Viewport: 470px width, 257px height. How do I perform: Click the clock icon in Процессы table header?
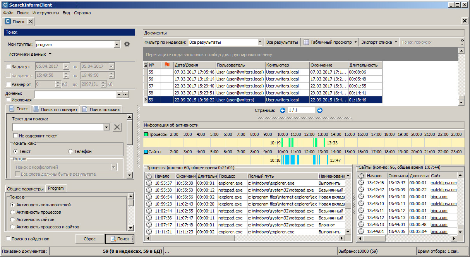click(149, 176)
